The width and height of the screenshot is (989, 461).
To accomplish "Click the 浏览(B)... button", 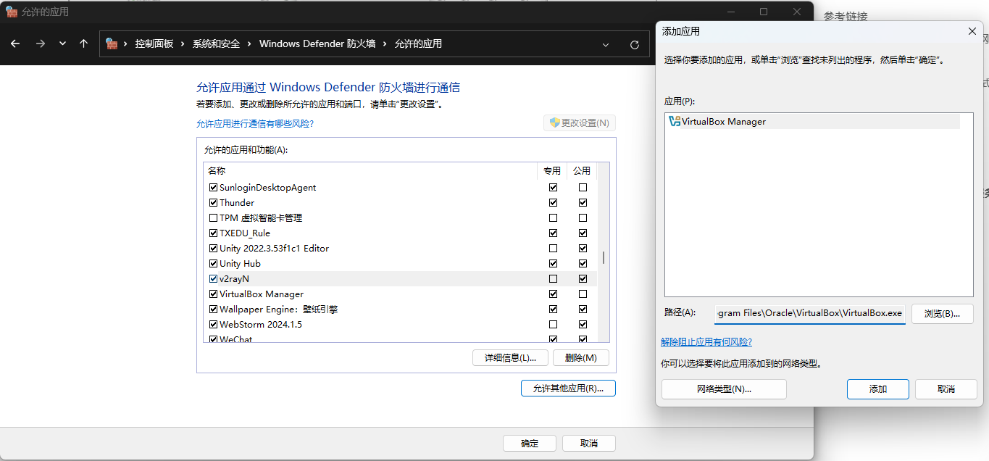I will 942,314.
